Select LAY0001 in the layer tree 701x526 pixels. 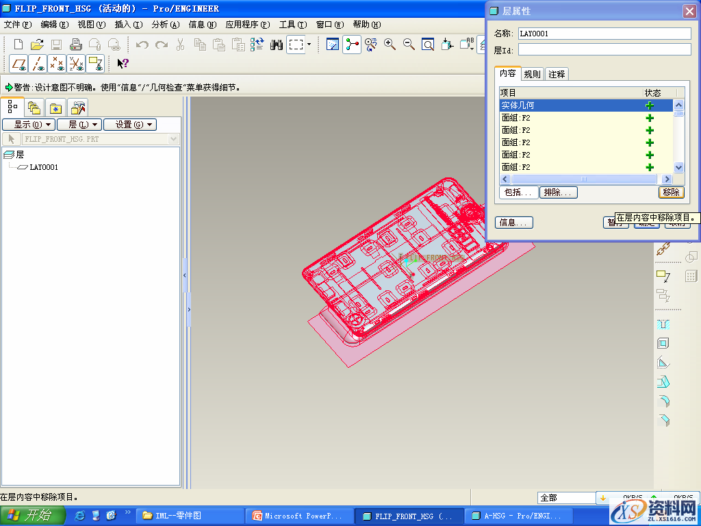[x=44, y=167]
